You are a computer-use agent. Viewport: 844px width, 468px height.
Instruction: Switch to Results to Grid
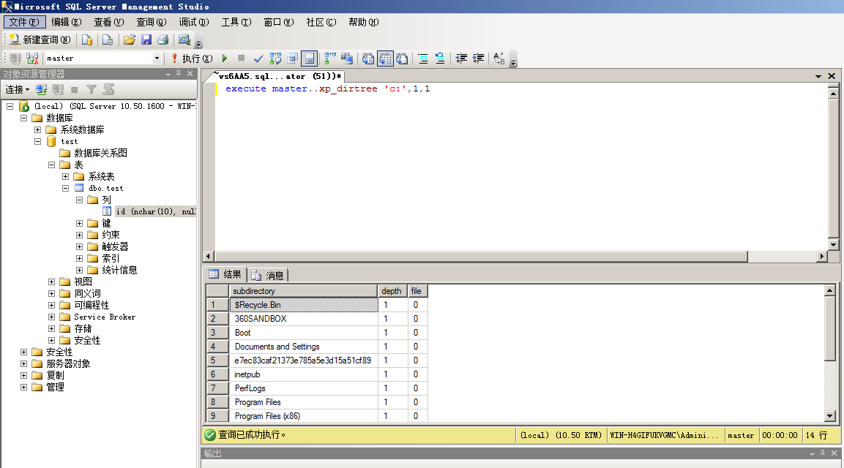click(385, 58)
